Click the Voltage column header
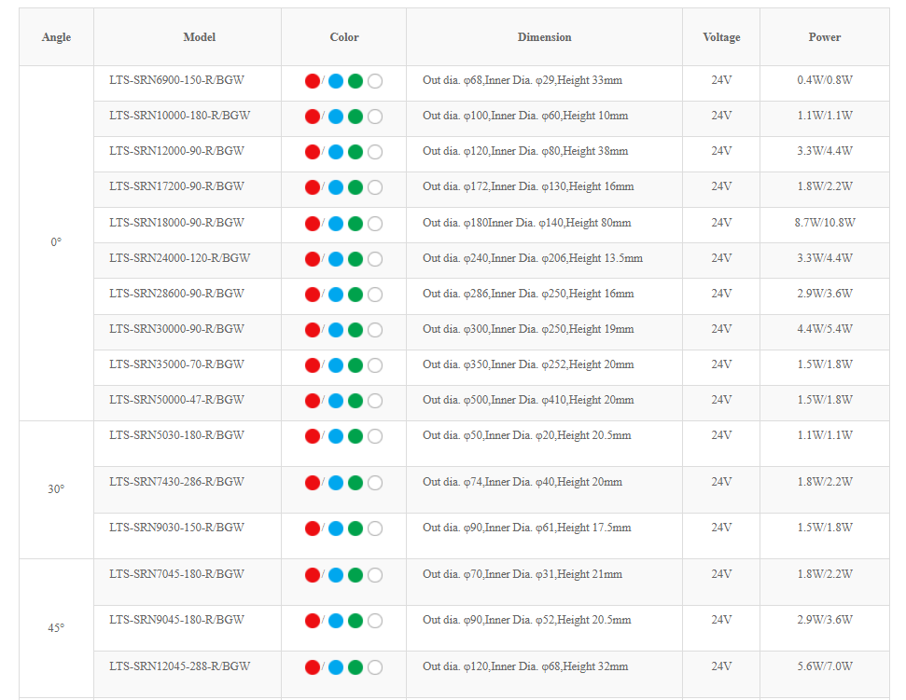Image resolution: width=906 pixels, height=700 pixels. tap(721, 37)
